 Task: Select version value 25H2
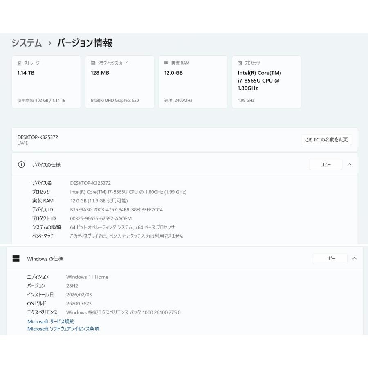point(72,286)
